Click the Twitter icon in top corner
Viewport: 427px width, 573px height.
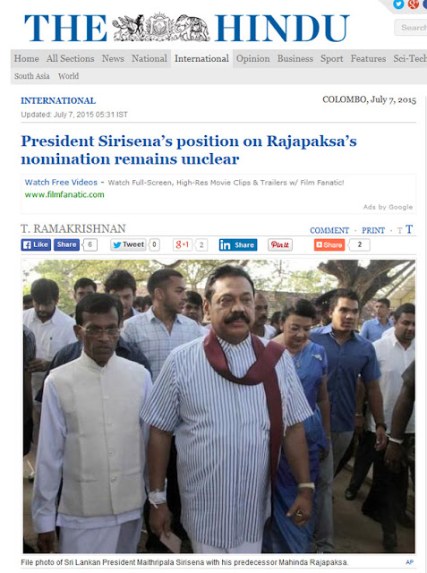click(398, 4)
